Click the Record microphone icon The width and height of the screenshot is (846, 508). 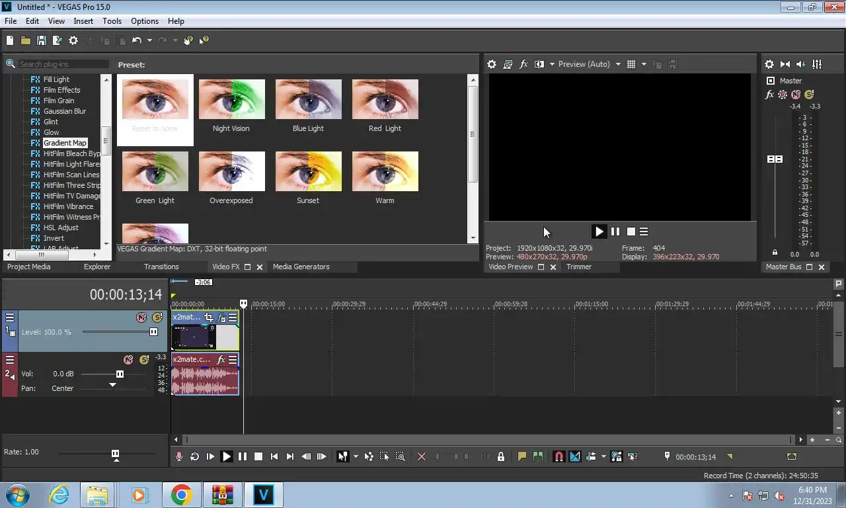pyautogui.click(x=178, y=456)
